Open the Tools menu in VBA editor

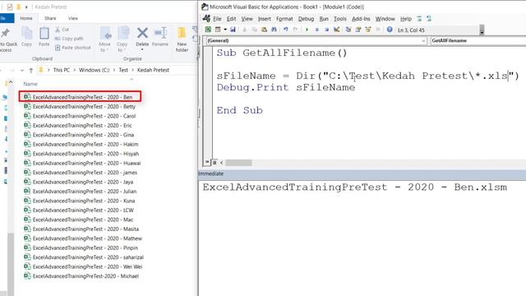click(x=339, y=19)
